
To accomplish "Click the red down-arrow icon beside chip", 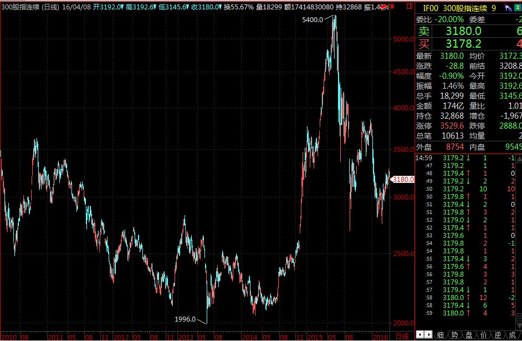I will tap(392, 6).
